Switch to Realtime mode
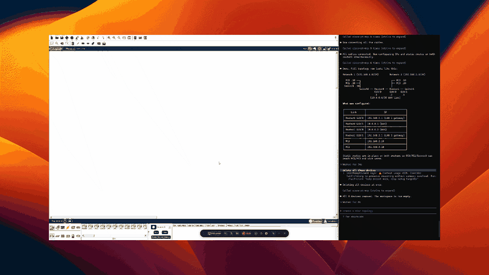Screen dimensions: 489x275 pos(315,221)
